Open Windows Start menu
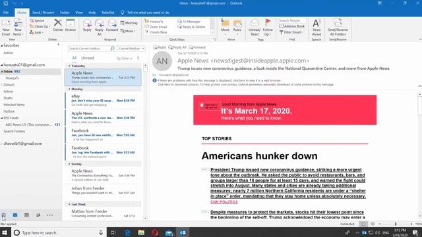 5,232
